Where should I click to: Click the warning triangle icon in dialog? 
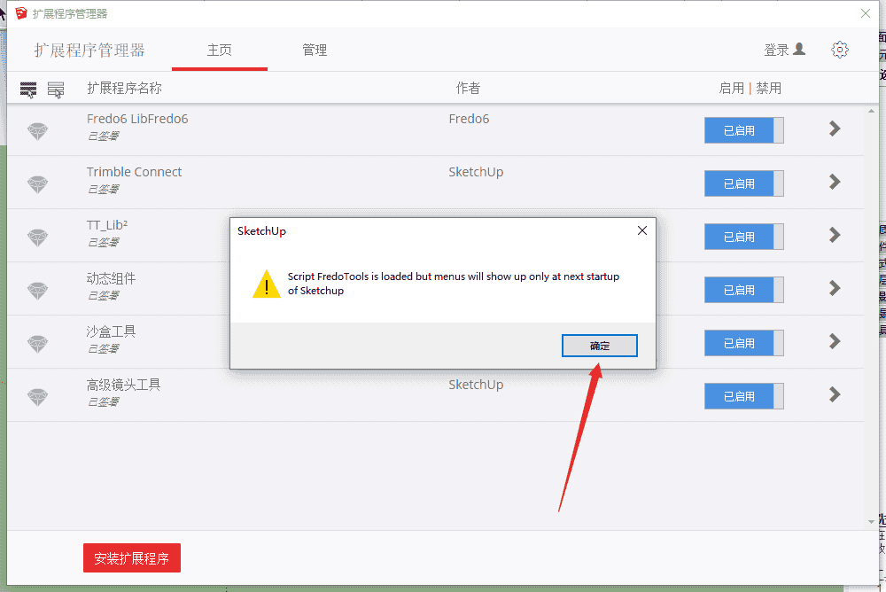(x=266, y=284)
